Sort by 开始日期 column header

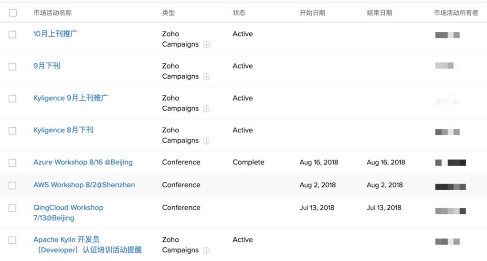click(312, 13)
